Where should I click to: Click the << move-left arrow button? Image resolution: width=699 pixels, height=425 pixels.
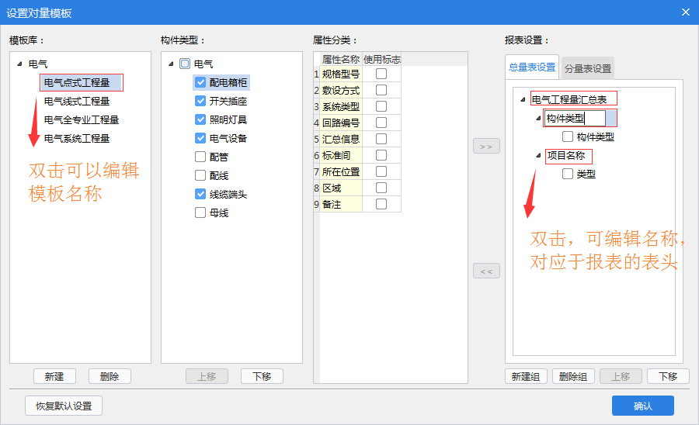pos(486,271)
